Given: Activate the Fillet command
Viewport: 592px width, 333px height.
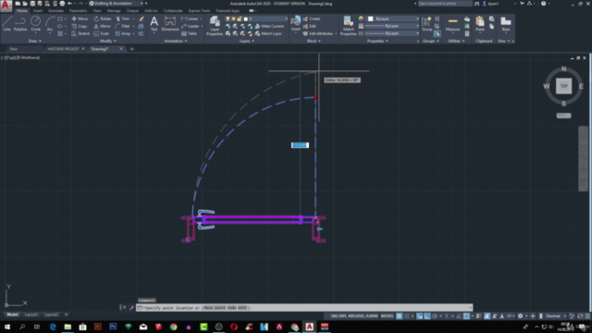Looking at the screenshot, I should pyautogui.click(x=123, y=26).
